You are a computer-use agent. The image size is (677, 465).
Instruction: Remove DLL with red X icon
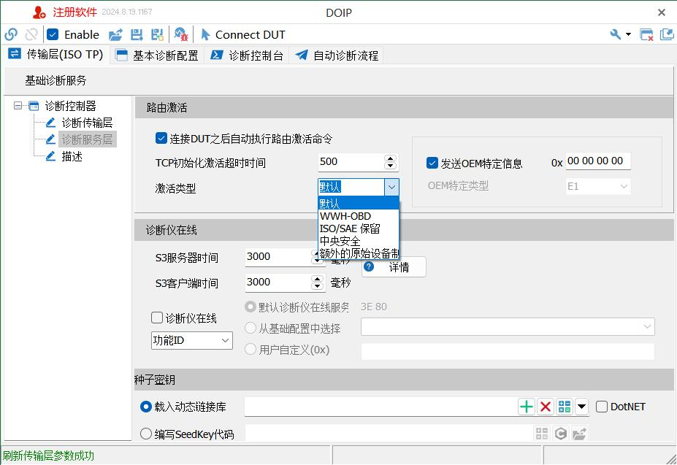coord(546,407)
